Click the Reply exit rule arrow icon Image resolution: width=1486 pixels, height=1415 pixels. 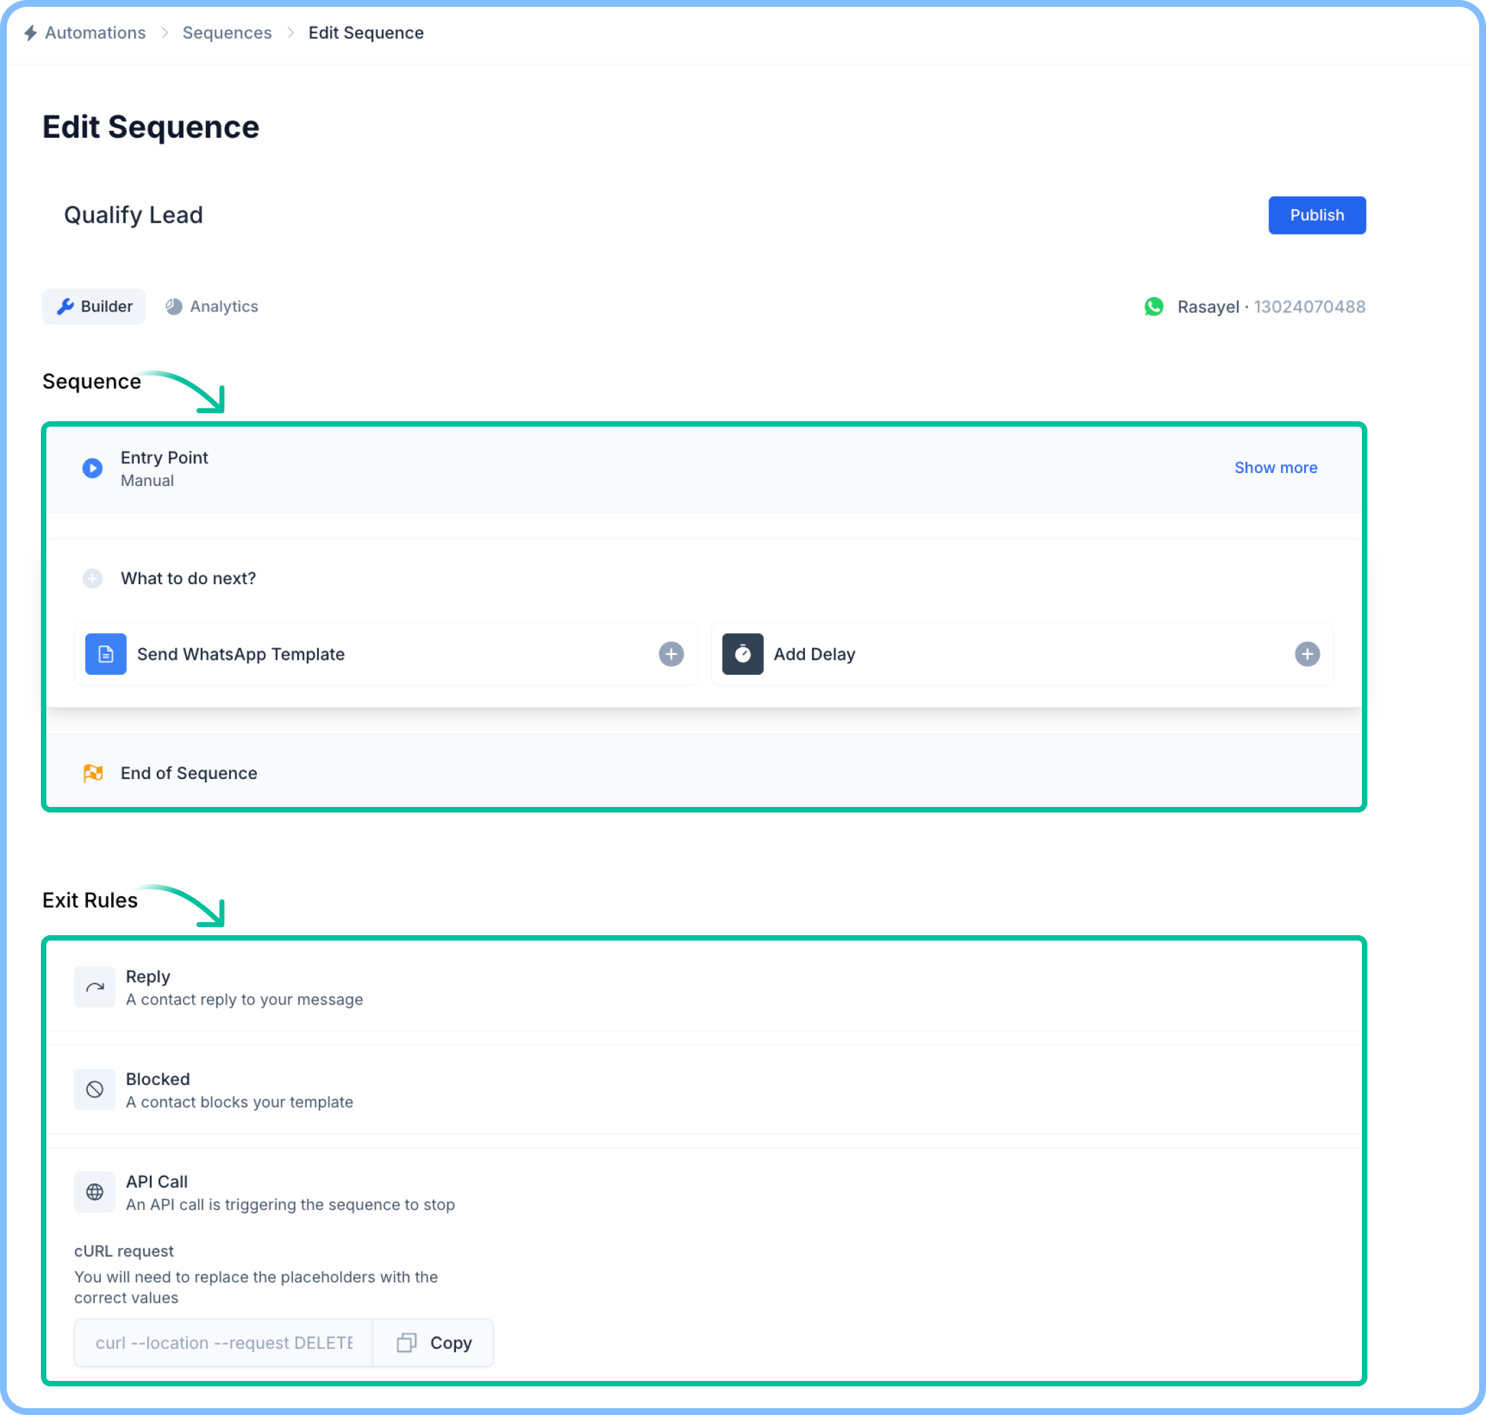94,986
